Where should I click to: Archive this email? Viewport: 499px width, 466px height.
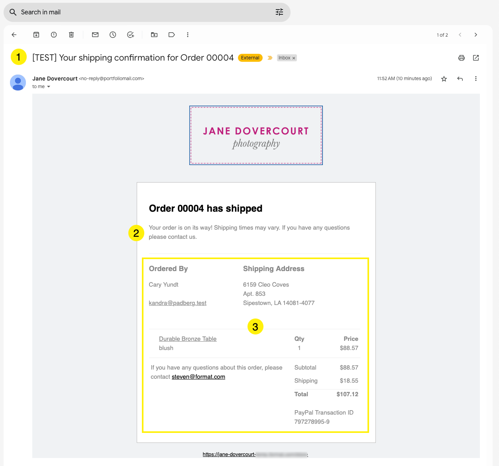[36, 35]
